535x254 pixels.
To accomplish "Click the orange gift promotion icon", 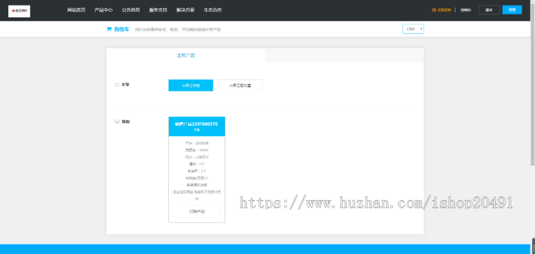I will (x=434, y=10).
